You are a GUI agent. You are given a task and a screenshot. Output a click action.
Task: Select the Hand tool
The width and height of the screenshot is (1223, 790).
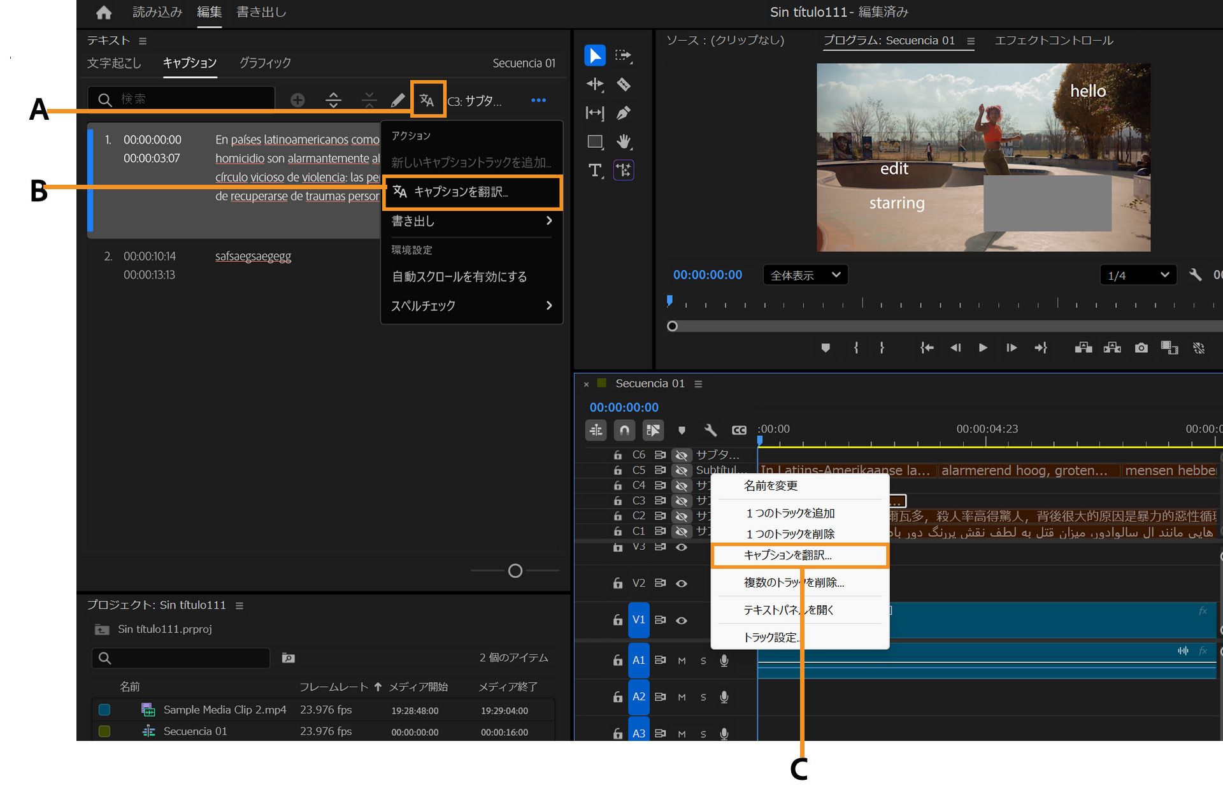click(x=625, y=141)
